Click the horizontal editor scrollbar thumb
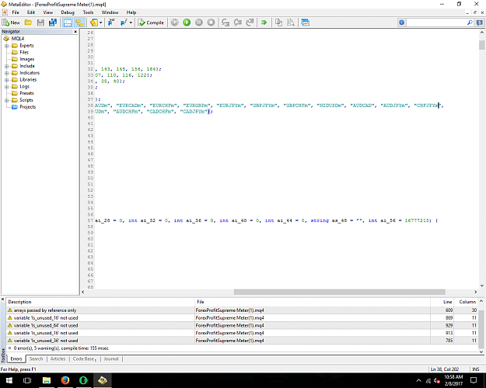486x388 pixels. (x=339, y=292)
